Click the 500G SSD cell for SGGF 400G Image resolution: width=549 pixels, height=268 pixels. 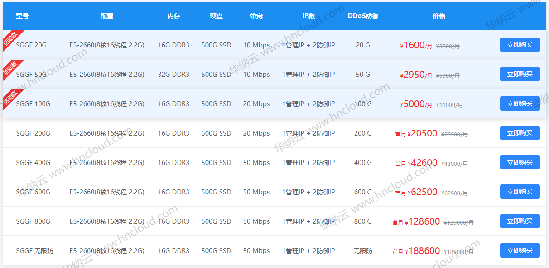click(216, 163)
